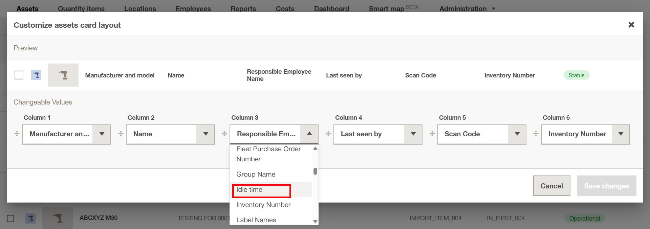Viewport: 650px width, 229px height.
Task: Cancel the layout customization
Action: [551, 186]
